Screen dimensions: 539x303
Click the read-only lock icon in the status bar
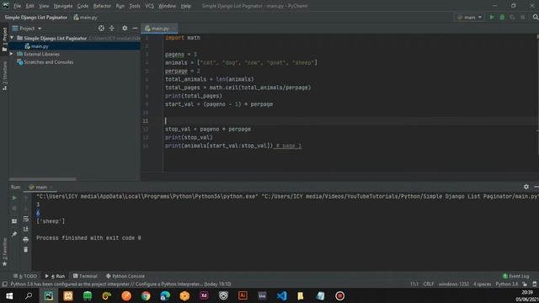pyautogui.click(x=525, y=284)
